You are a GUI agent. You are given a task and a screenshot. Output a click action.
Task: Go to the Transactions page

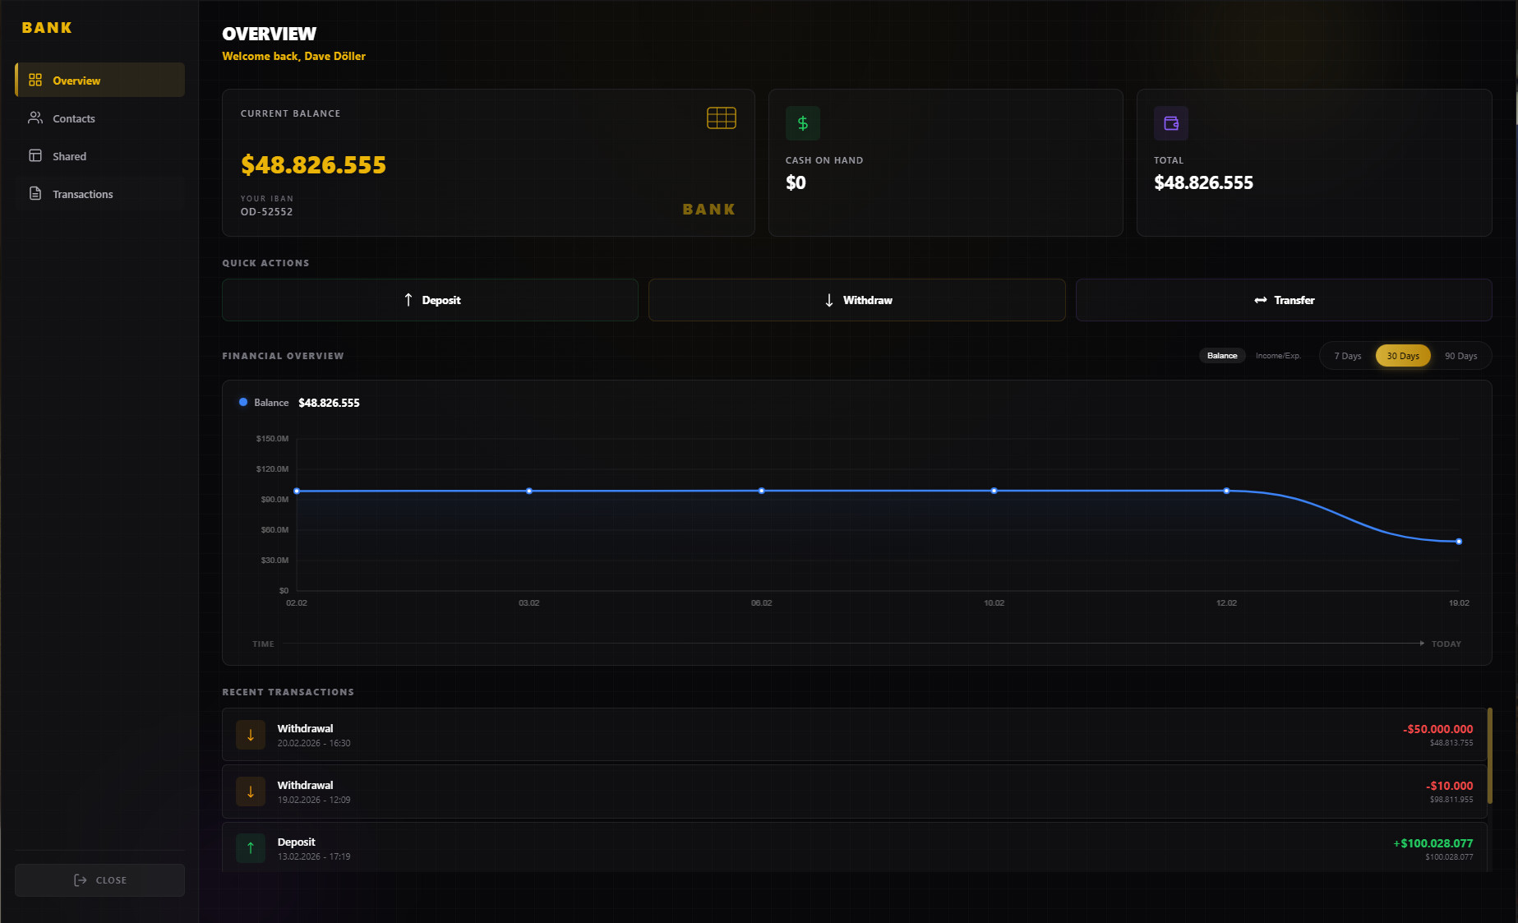(x=82, y=194)
